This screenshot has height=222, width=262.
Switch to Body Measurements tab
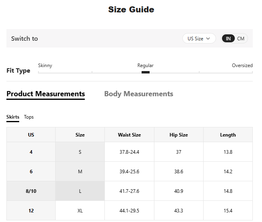click(139, 94)
